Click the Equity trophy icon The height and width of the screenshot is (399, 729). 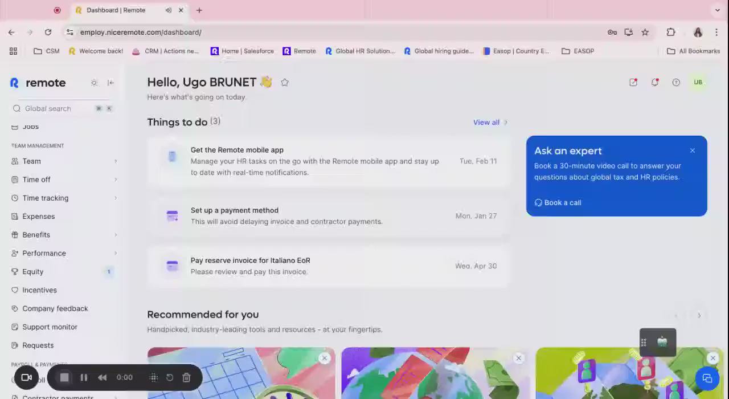15,272
